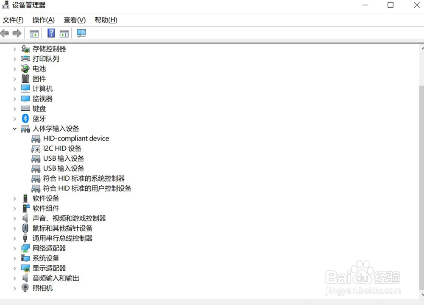The width and height of the screenshot is (424, 305).
Task: Expand the 显示适配器 category
Action: click(14, 268)
